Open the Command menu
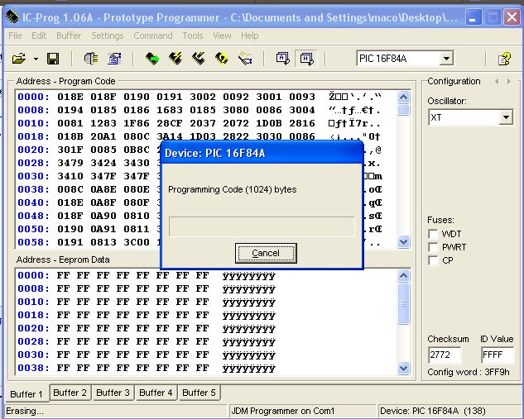524x419 pixels. point(153,36)
